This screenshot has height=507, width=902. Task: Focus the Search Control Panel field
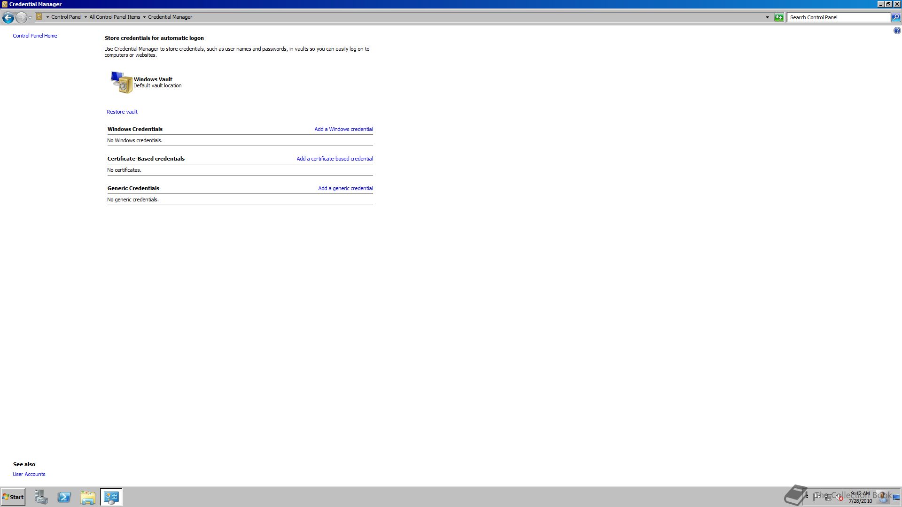tap(839, 17)
